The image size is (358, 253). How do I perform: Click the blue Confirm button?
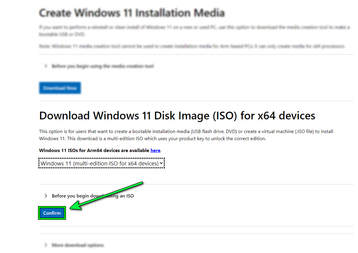click(52, 213)
